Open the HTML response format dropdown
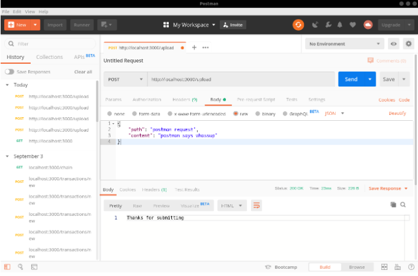The height and width of the screenshot is (276, 418). 231,205
